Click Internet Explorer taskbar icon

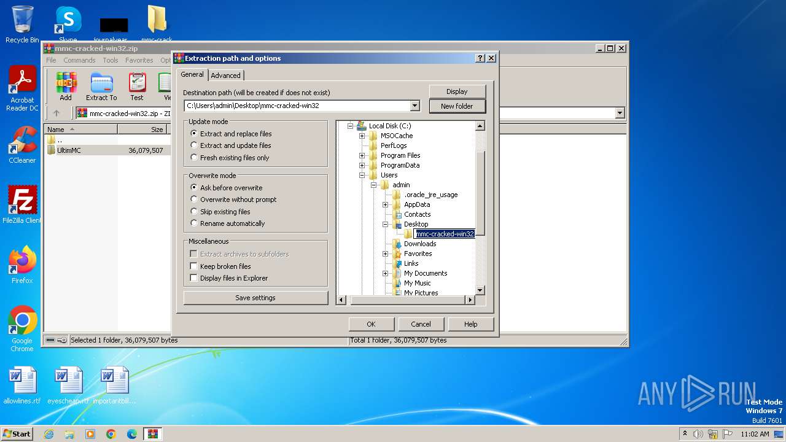[49, 434]
